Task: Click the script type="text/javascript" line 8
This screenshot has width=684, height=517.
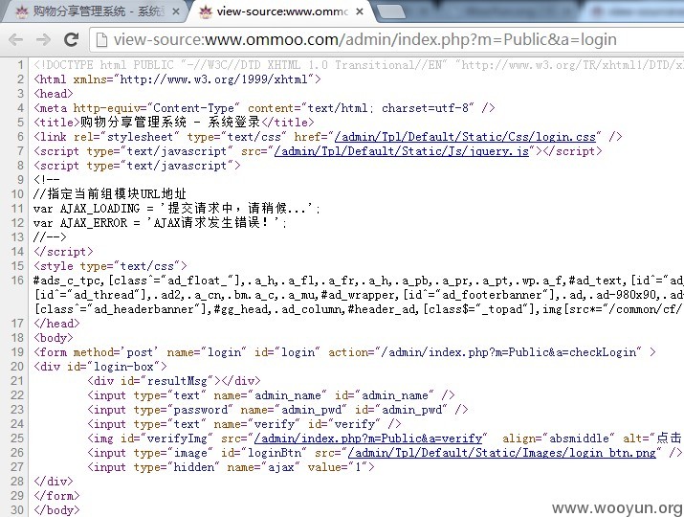Action: pyautogui.click(x=137, y=166)
